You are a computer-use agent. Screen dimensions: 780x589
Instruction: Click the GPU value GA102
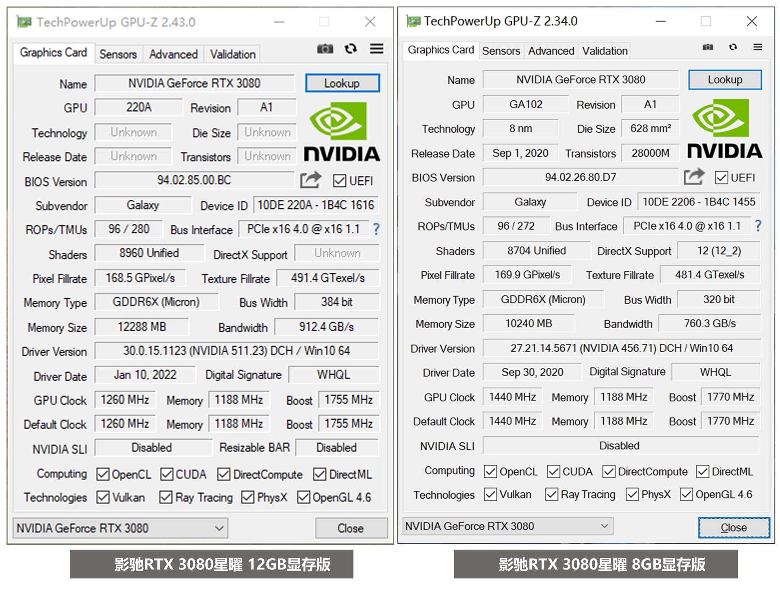[x=526, y=104]
